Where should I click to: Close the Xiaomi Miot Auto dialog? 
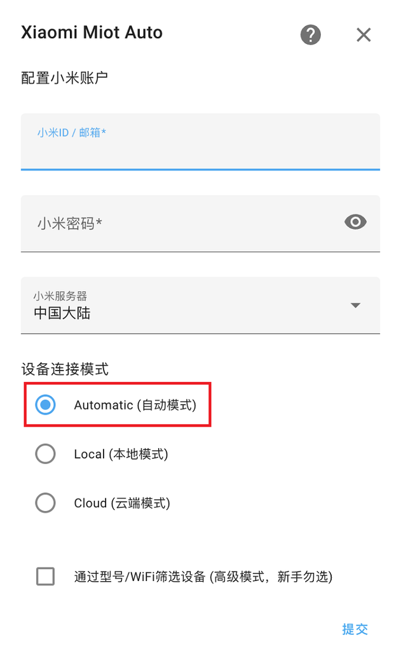click(x=364, y=35)
